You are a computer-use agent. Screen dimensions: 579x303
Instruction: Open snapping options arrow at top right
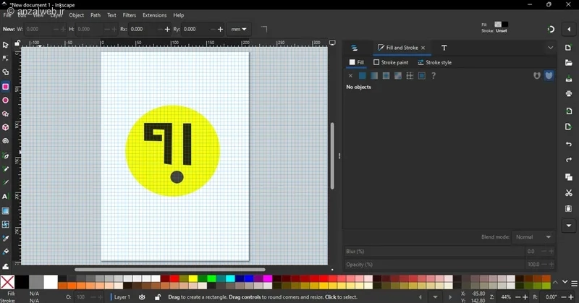[569, 29]
